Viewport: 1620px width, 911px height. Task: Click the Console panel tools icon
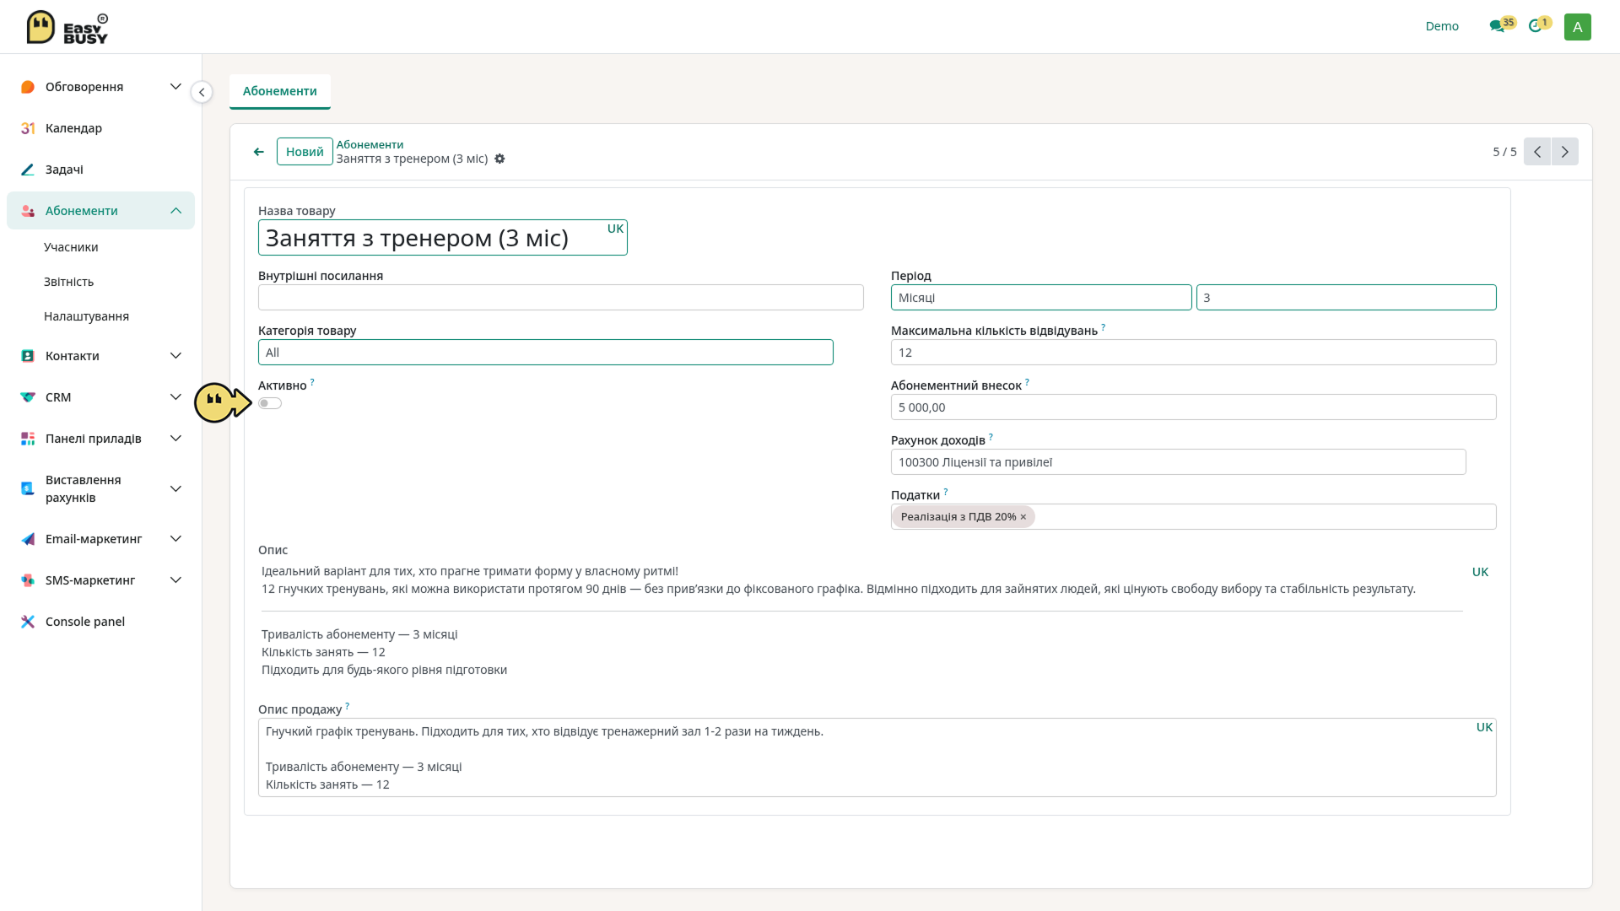click(28, 622)
